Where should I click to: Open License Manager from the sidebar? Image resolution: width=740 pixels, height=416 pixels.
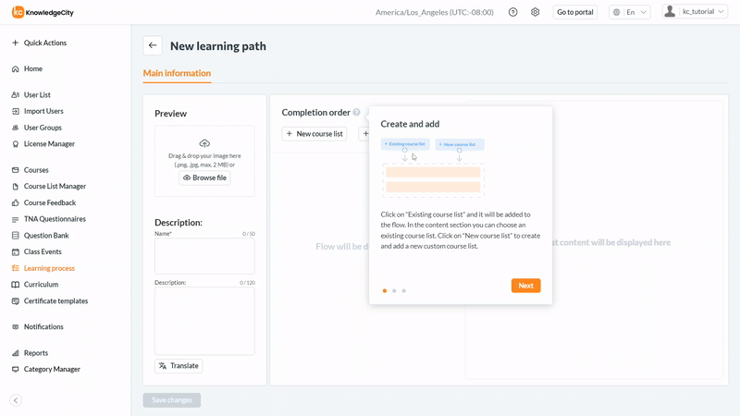coord(49,144)
